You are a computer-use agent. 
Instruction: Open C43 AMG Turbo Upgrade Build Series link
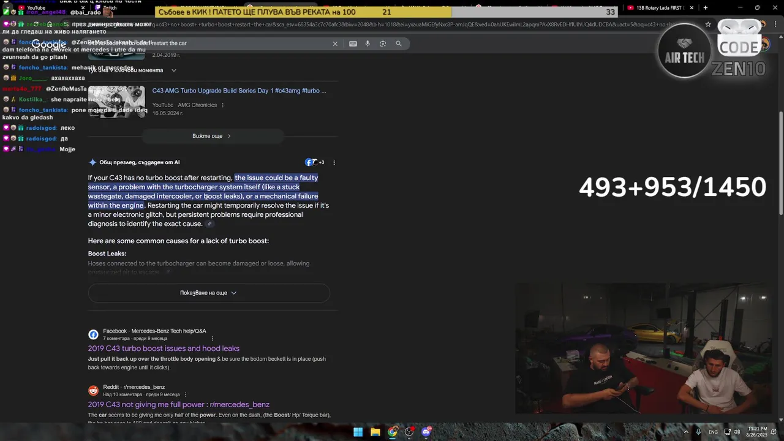point(239,91)
